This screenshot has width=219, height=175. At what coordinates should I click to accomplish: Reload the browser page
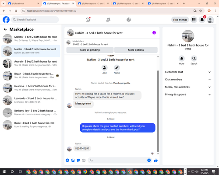[16, 10]
